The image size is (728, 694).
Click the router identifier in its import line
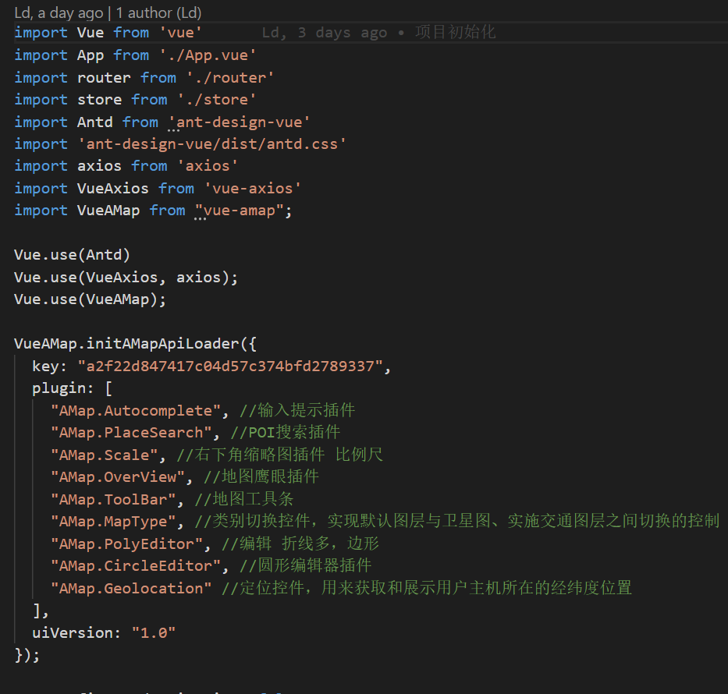pos(104,77)
